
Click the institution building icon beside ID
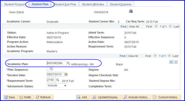pyautogui.click(x=131, y=11)
